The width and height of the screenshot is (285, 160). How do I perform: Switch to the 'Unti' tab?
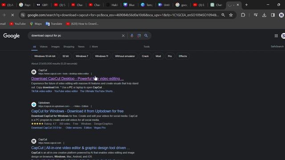pos(164,5)
